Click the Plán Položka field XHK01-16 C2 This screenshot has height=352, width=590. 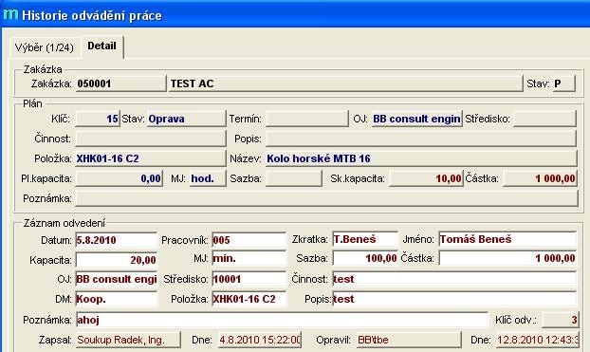coord(151,158)
